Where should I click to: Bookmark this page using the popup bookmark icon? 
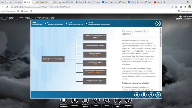(x=144, y=95)
